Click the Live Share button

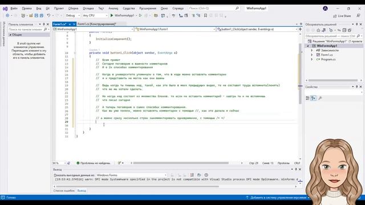click(x=342, y=16)
